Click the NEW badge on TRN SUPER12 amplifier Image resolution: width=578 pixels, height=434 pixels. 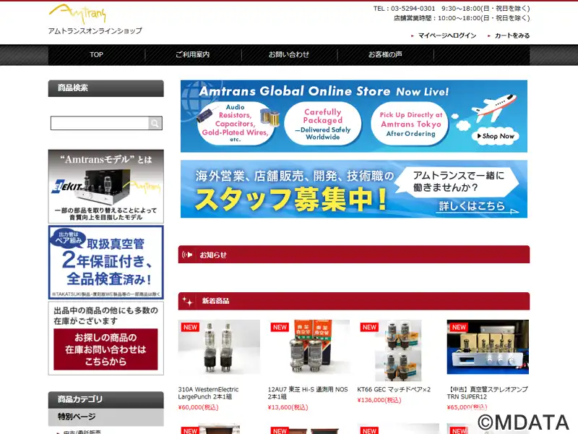click(x=459, y=327)
